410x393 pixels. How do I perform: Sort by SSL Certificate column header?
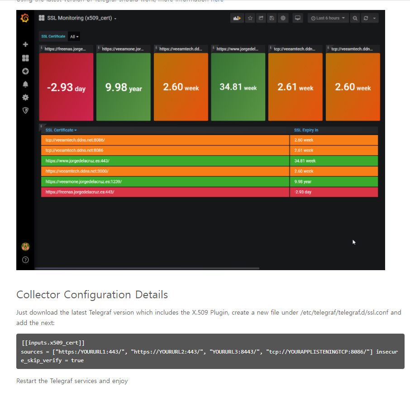pyautogui.click(x=61, y=130)
